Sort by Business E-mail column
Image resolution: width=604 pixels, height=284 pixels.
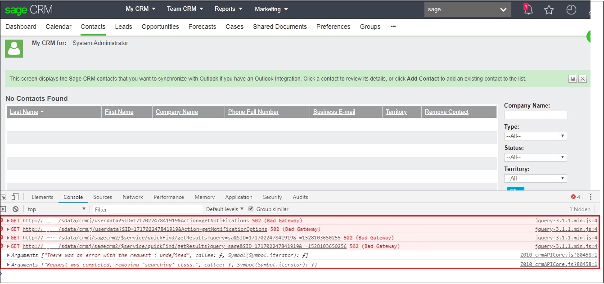(334, 112)
